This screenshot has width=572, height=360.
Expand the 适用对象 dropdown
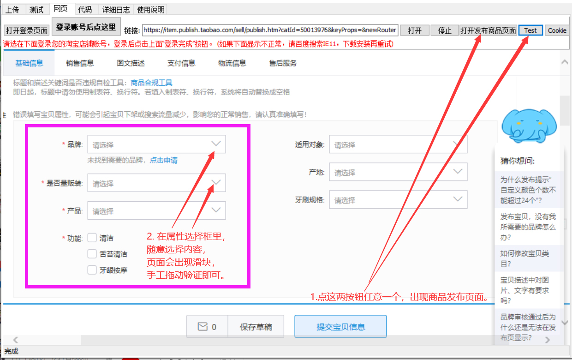pos(398,144)
